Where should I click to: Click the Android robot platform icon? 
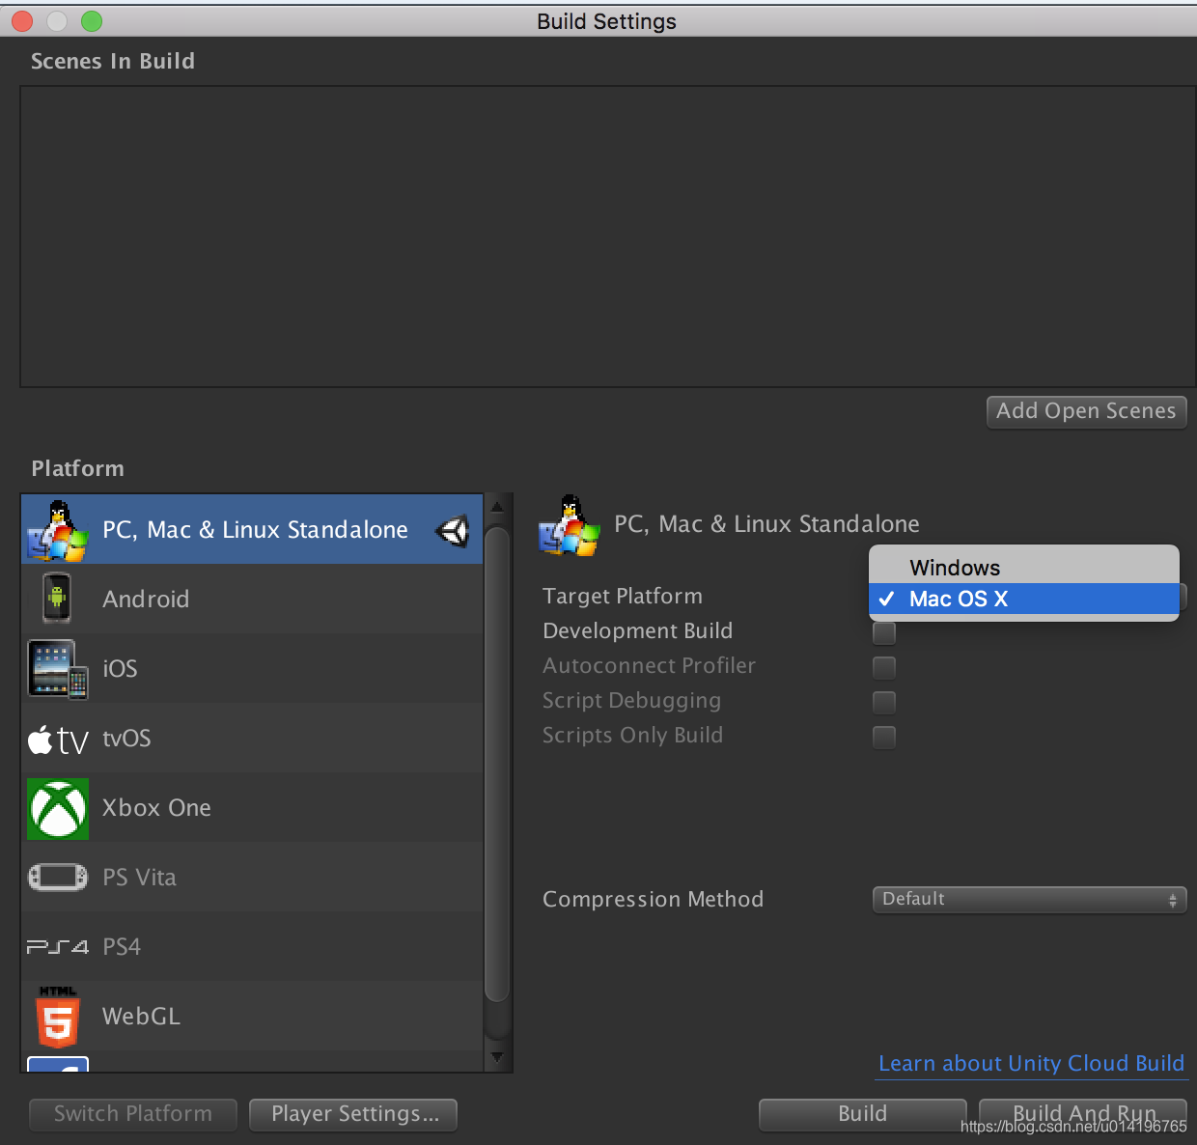(57, 599)
